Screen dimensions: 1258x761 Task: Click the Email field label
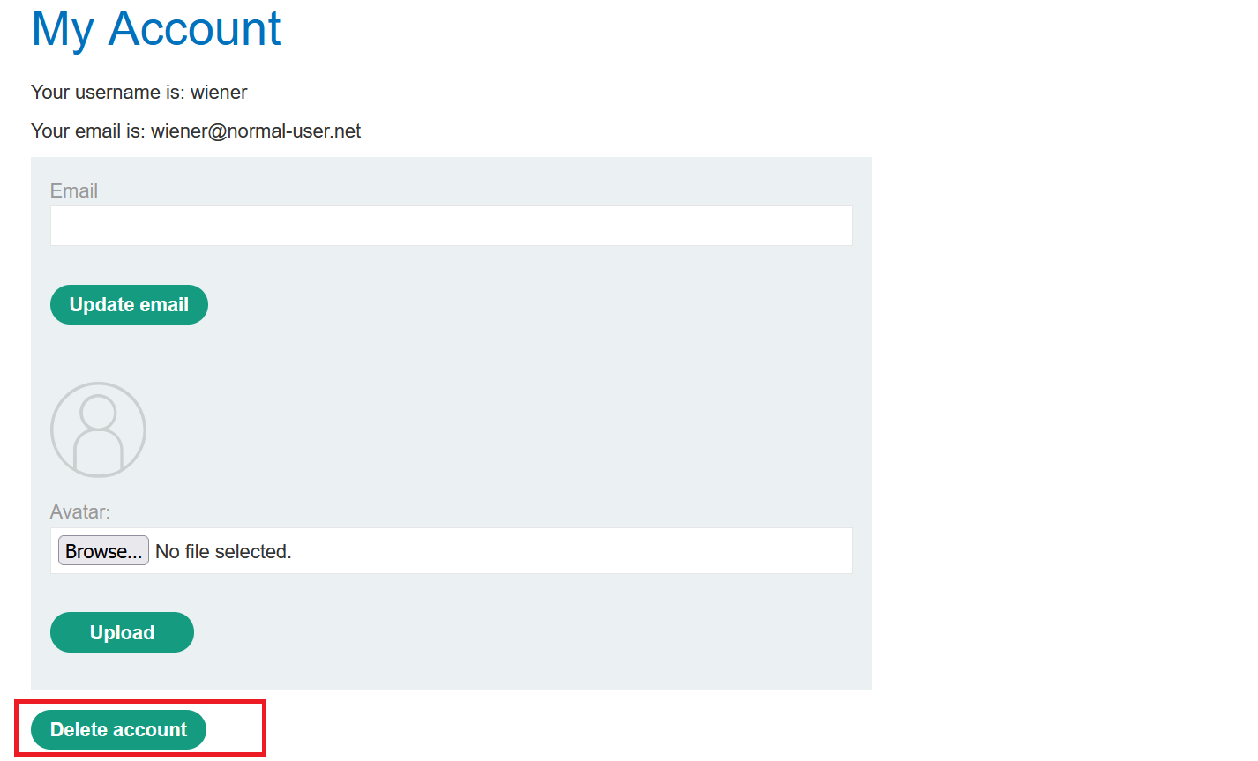click(74, 191)
